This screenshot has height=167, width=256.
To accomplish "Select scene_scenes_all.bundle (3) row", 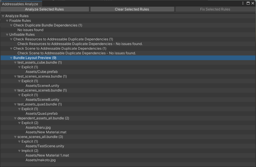I will (x=128, y=137).
